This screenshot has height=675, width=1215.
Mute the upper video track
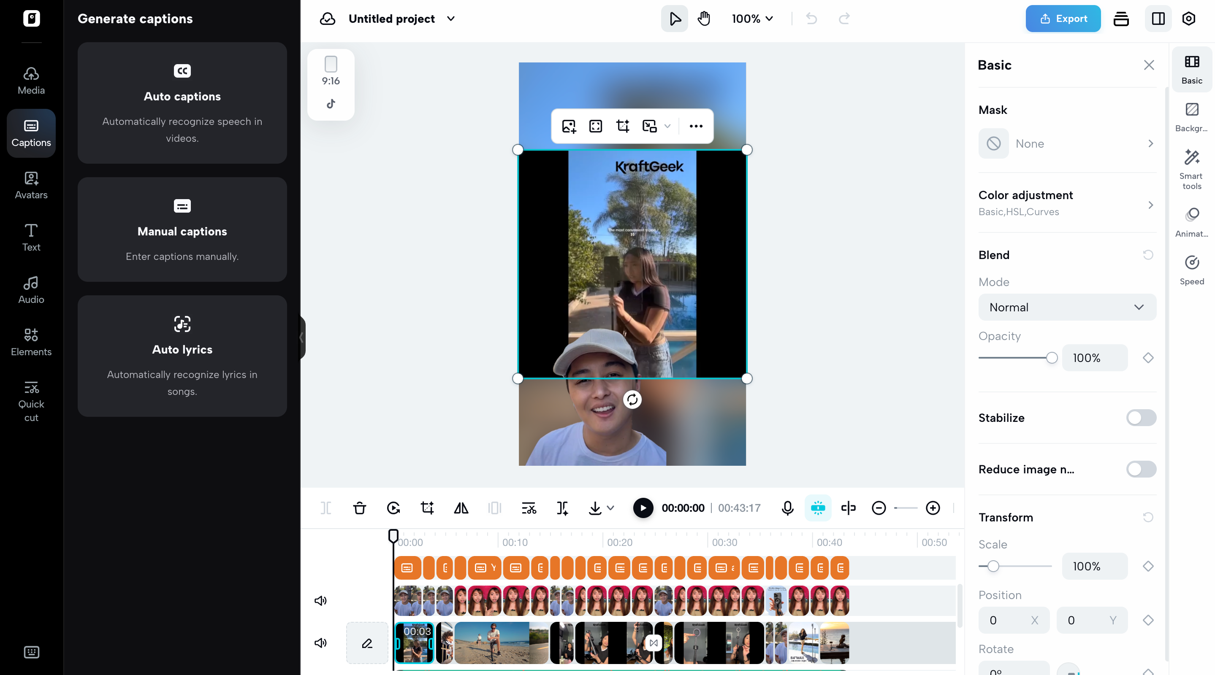tap(320, 600)
